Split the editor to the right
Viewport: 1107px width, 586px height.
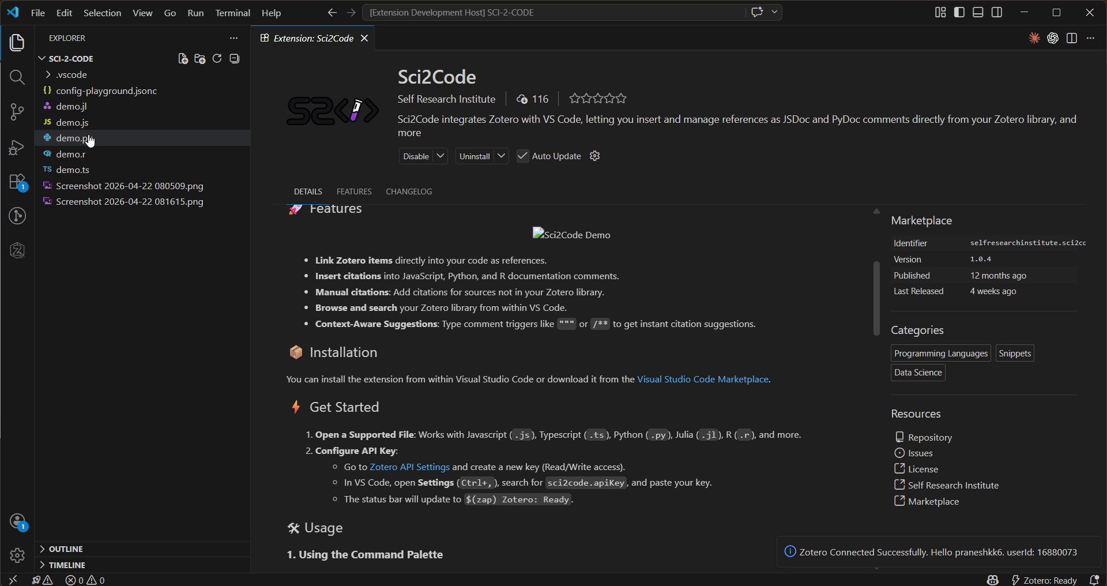(1072, 38)
